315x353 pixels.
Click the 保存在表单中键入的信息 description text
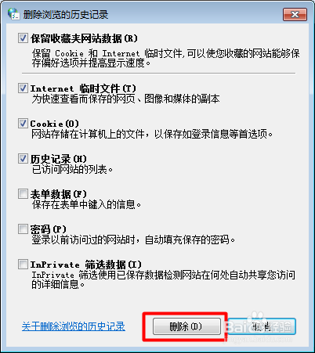tap(86, 204)
